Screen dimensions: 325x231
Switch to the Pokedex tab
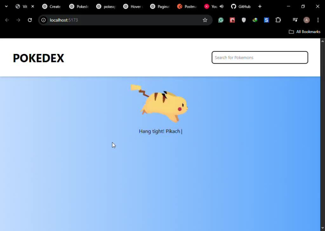(x=79, y=6)
